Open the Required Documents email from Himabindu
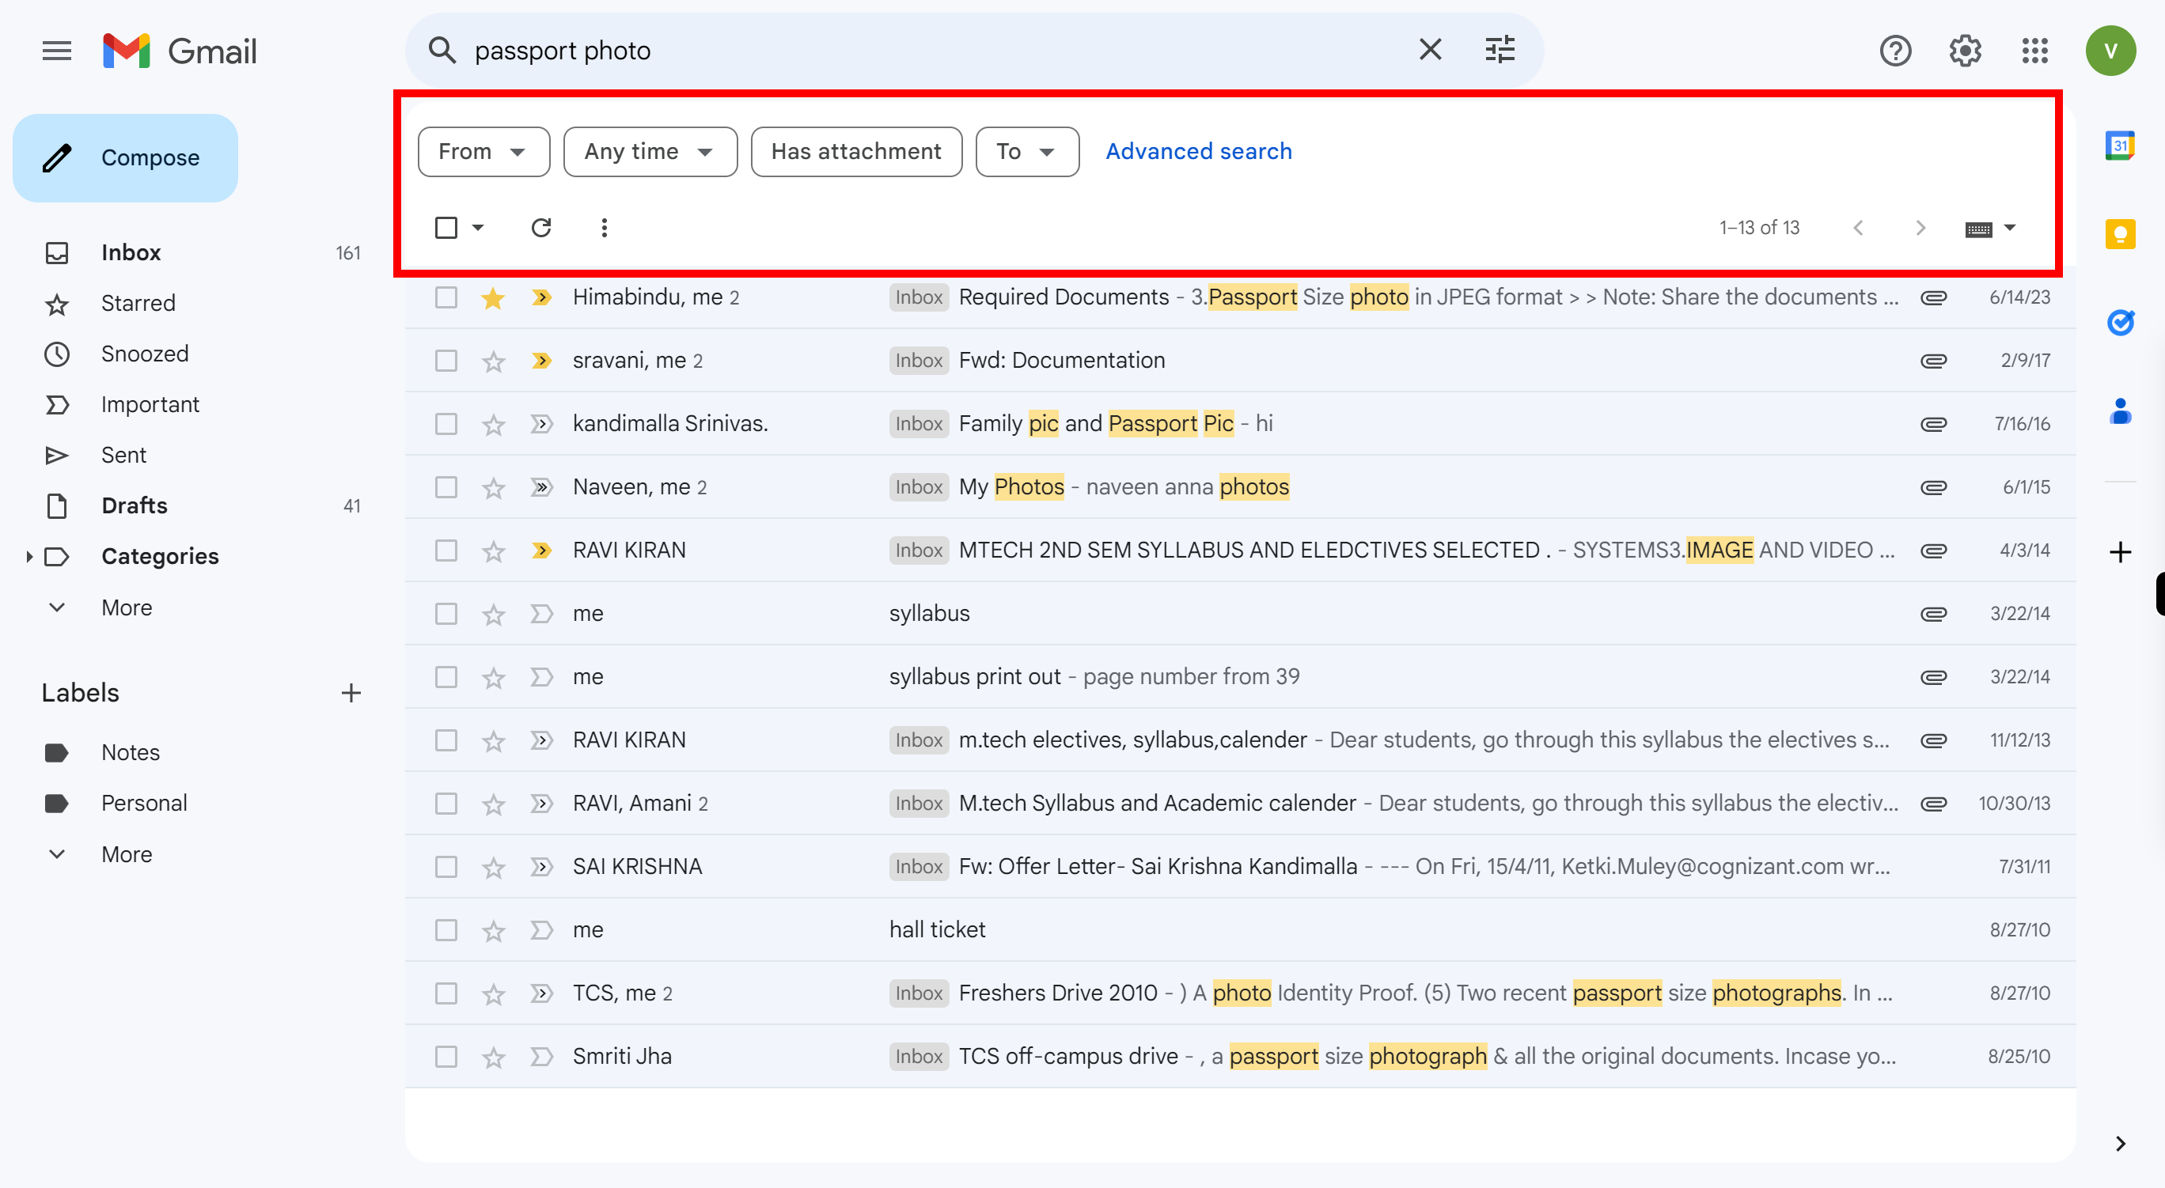2165x1188 pixels. (x=1240, y=297)
